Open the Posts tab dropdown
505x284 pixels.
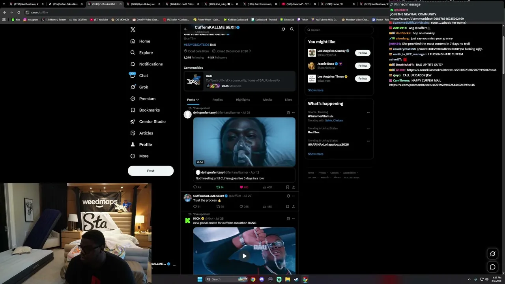click(x=193, y=99)
